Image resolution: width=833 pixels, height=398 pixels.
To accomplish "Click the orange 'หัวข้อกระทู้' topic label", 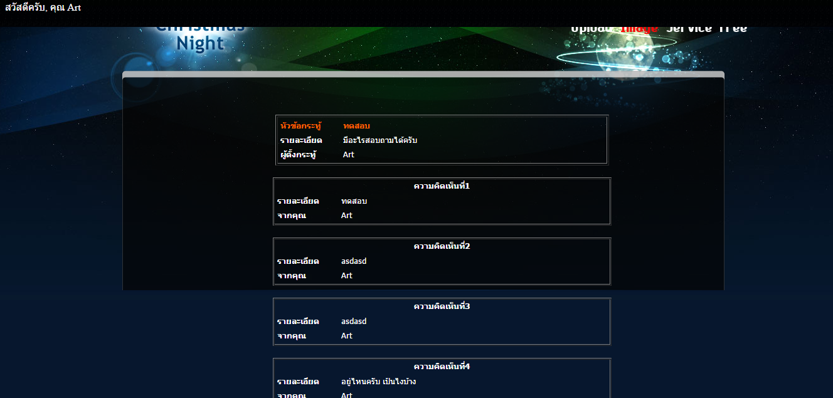I will [x=301, y=126].
